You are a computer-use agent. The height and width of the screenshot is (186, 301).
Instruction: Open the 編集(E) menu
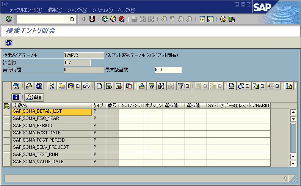(55, 9)
